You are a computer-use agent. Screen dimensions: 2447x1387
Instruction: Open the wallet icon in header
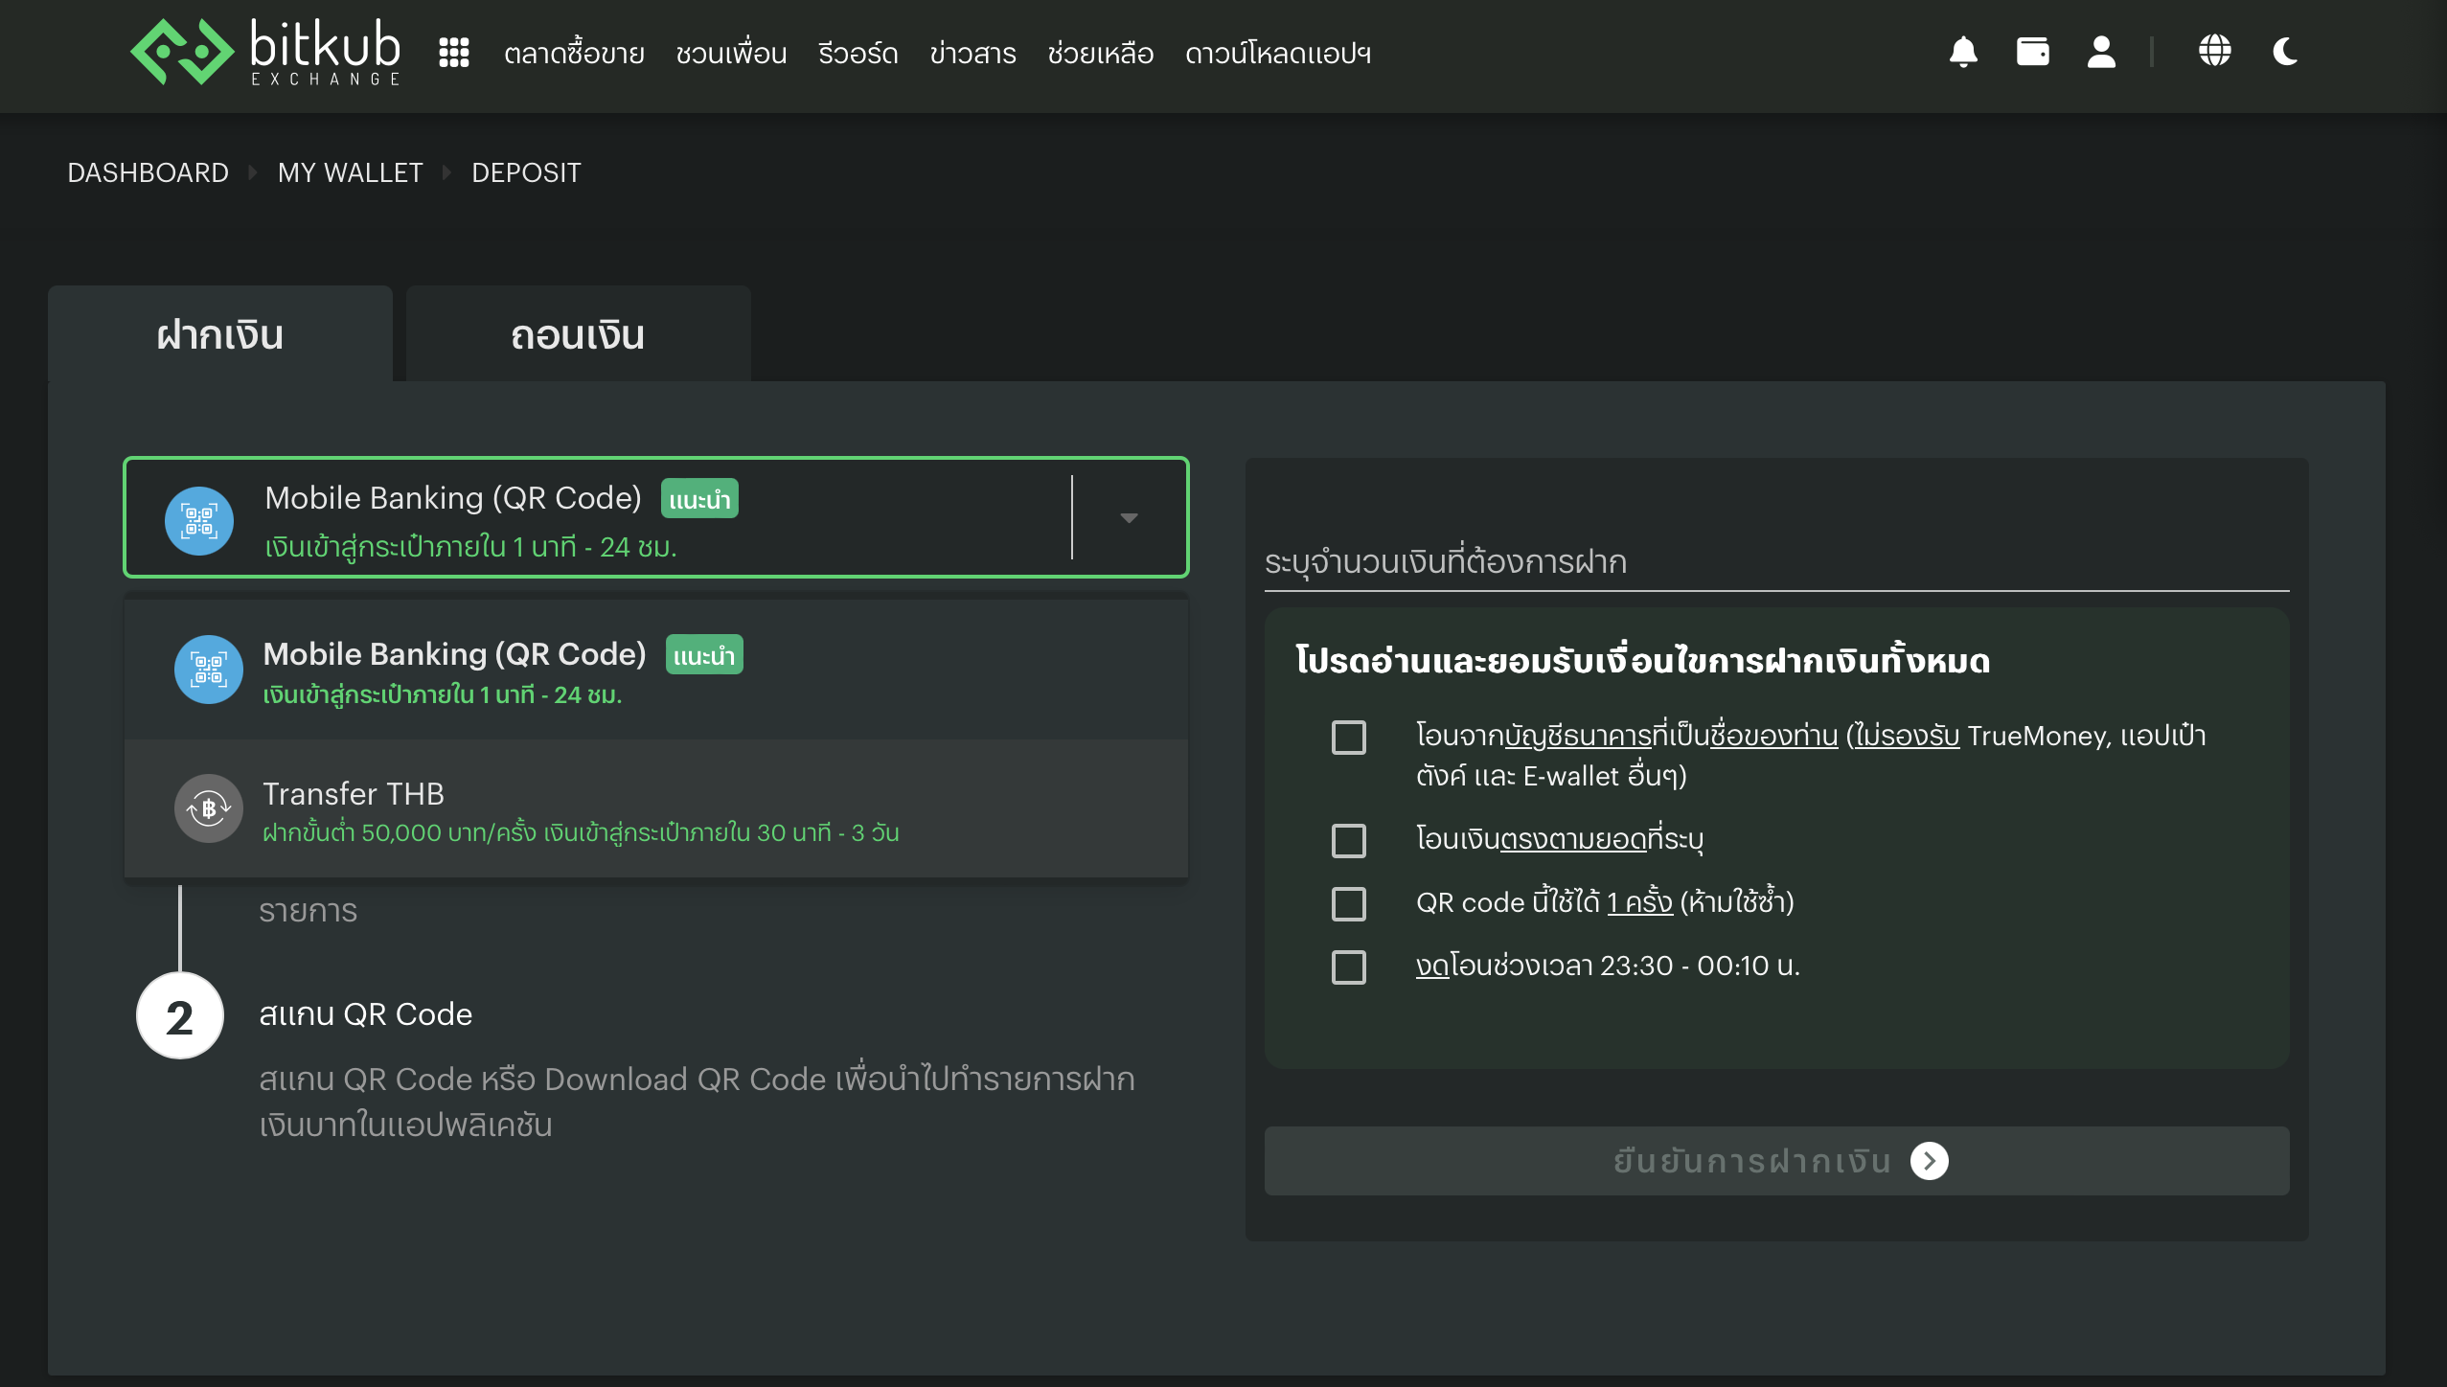[x=2032, y=52]
